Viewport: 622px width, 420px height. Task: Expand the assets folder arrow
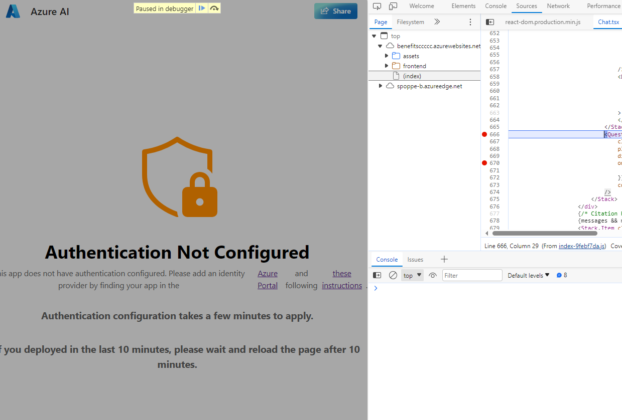pos(387,56)
